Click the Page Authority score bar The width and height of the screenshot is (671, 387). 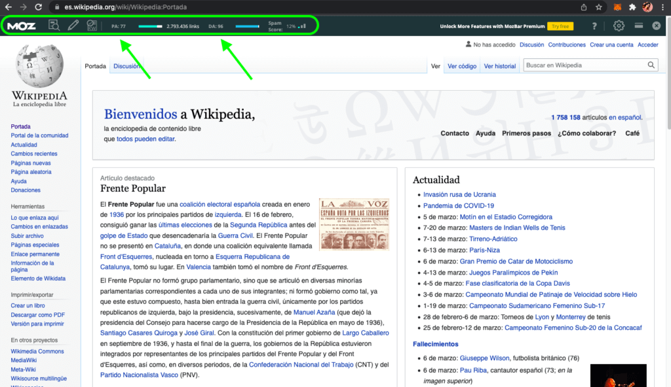tap(150, 27)
